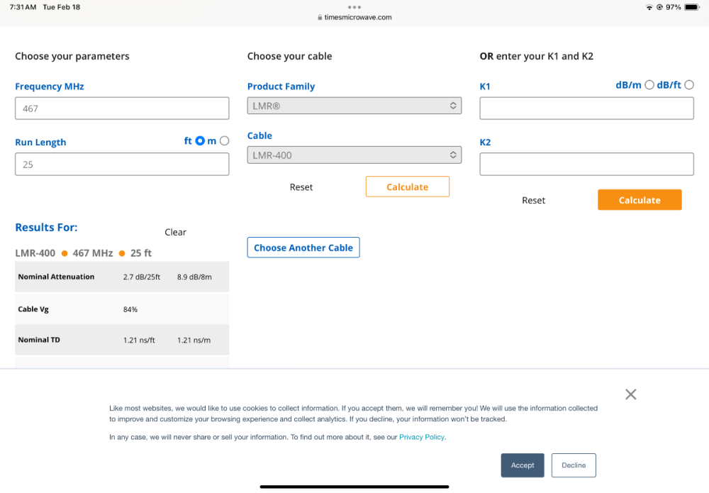The width and height of the screenshot is (709, 493).
Task: Choose dB/ft unit radio button
Action: pyautogui.click(x=689, y=85)
